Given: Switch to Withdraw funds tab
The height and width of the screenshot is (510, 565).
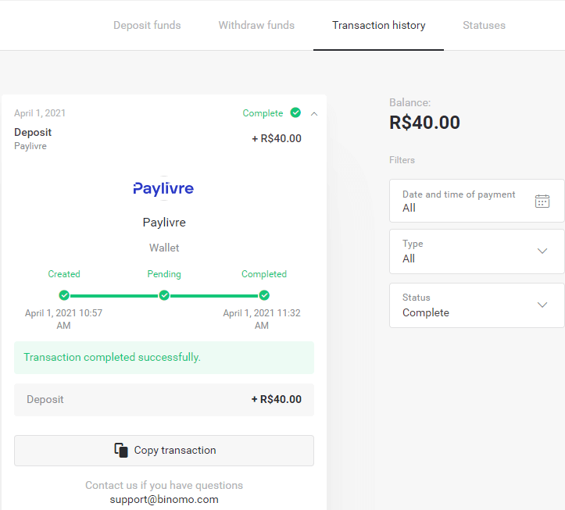Looking at the screenshot, I should (x=256, y=26).
